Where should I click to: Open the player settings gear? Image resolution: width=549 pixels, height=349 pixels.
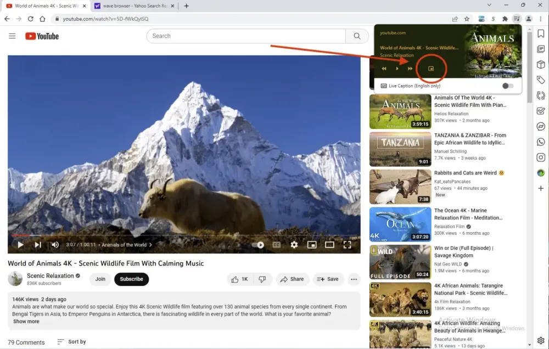[294, 245]
